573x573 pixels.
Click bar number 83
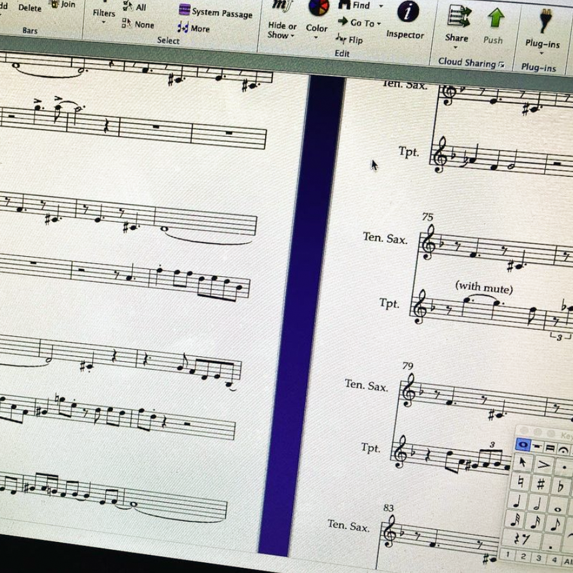388,508
